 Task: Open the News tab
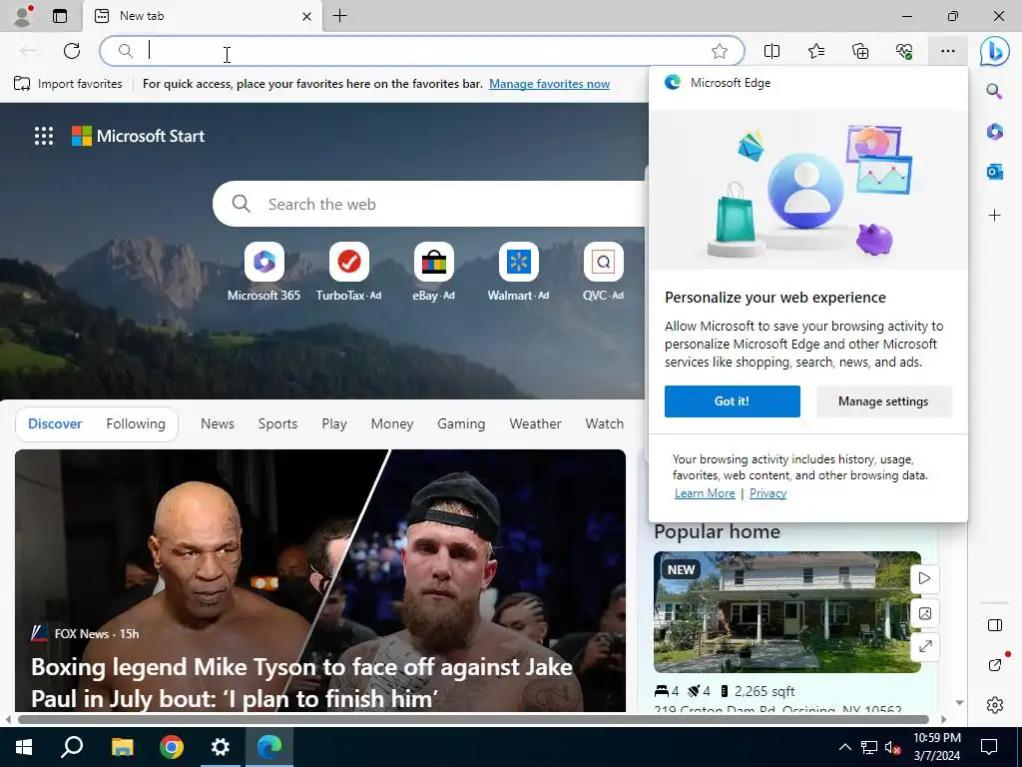point(217,423)
